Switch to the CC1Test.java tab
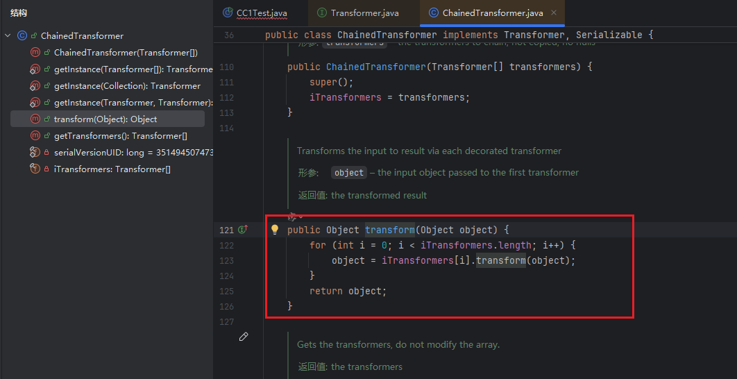Viewport: 737px width, 379px height. [262, 13]
